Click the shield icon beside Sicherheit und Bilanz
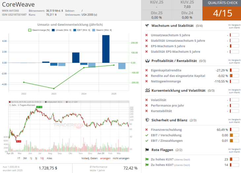Viewport: 241px width, 173px height. (x=147, y=120)
